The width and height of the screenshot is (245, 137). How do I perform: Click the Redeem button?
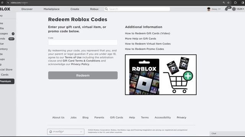pos(83,75)
